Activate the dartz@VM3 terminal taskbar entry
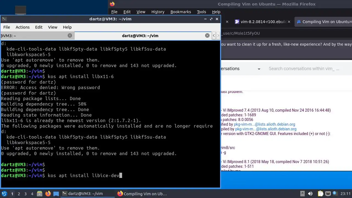 point(87,194)
